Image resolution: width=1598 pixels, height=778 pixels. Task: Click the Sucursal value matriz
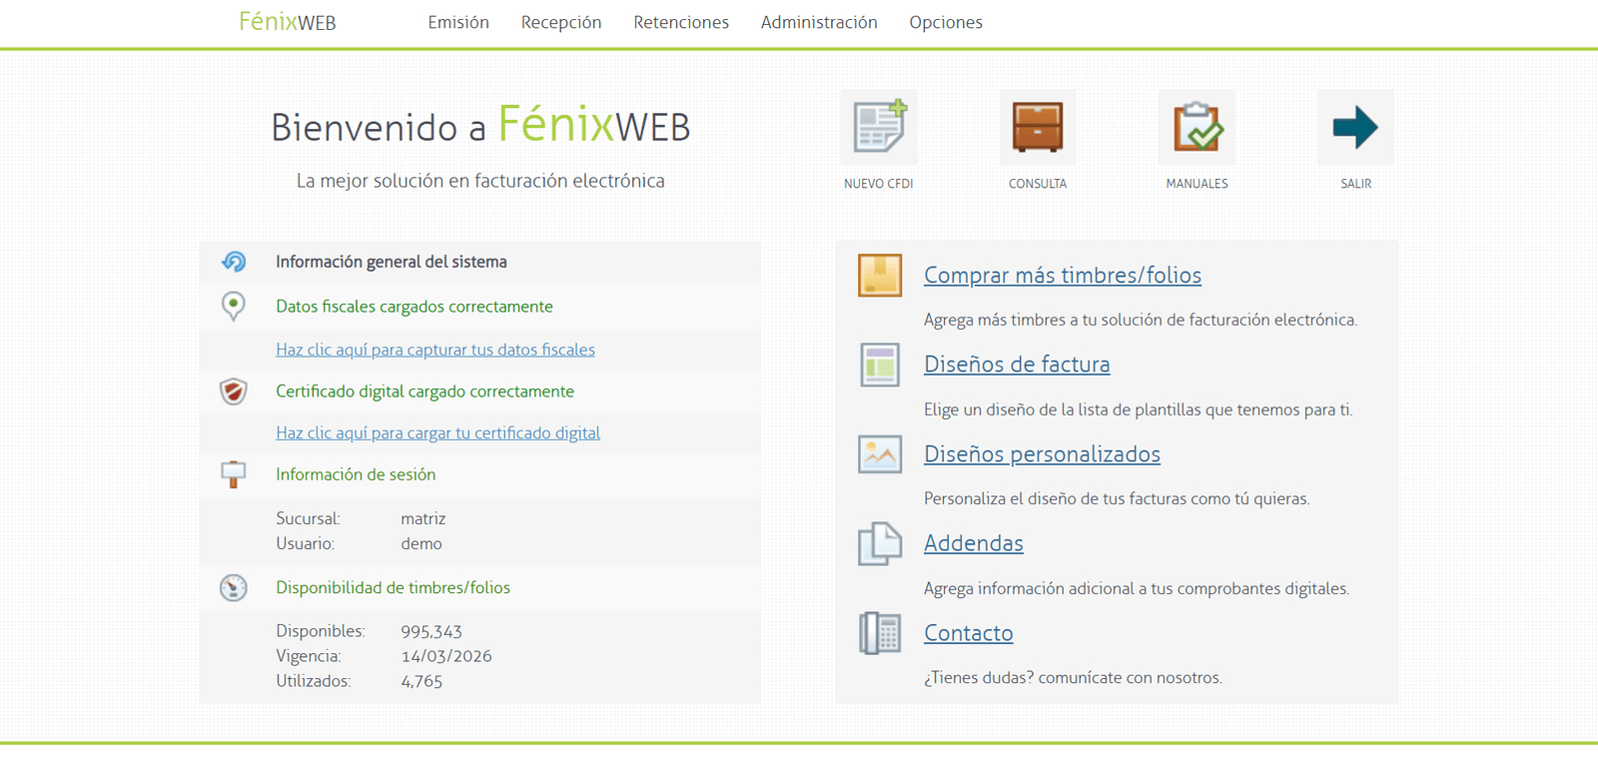point(423,518)
